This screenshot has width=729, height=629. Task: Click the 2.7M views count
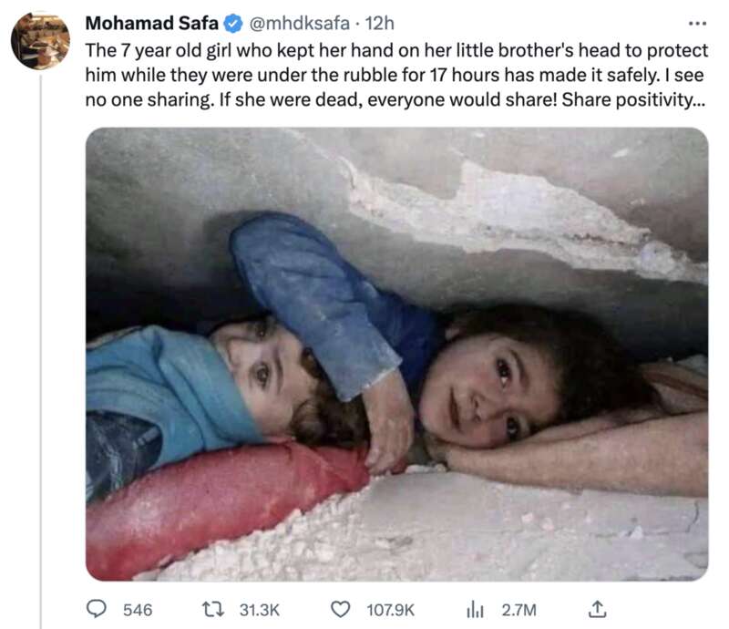click(519, 608)
